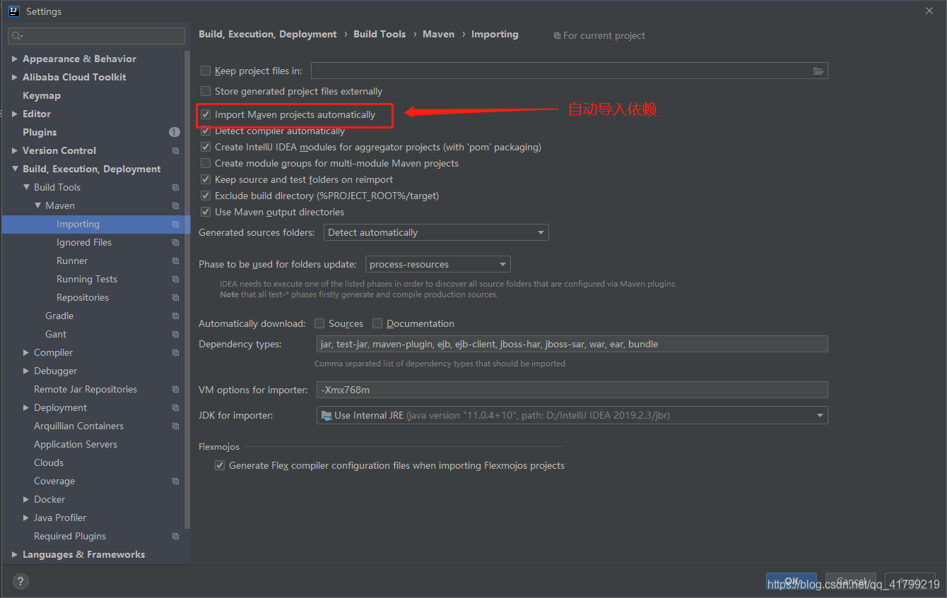The height and width of the screenshot is (598, 947).
Task: Click the project-level icon beside Gradle
Action: (x=175, y=316)
